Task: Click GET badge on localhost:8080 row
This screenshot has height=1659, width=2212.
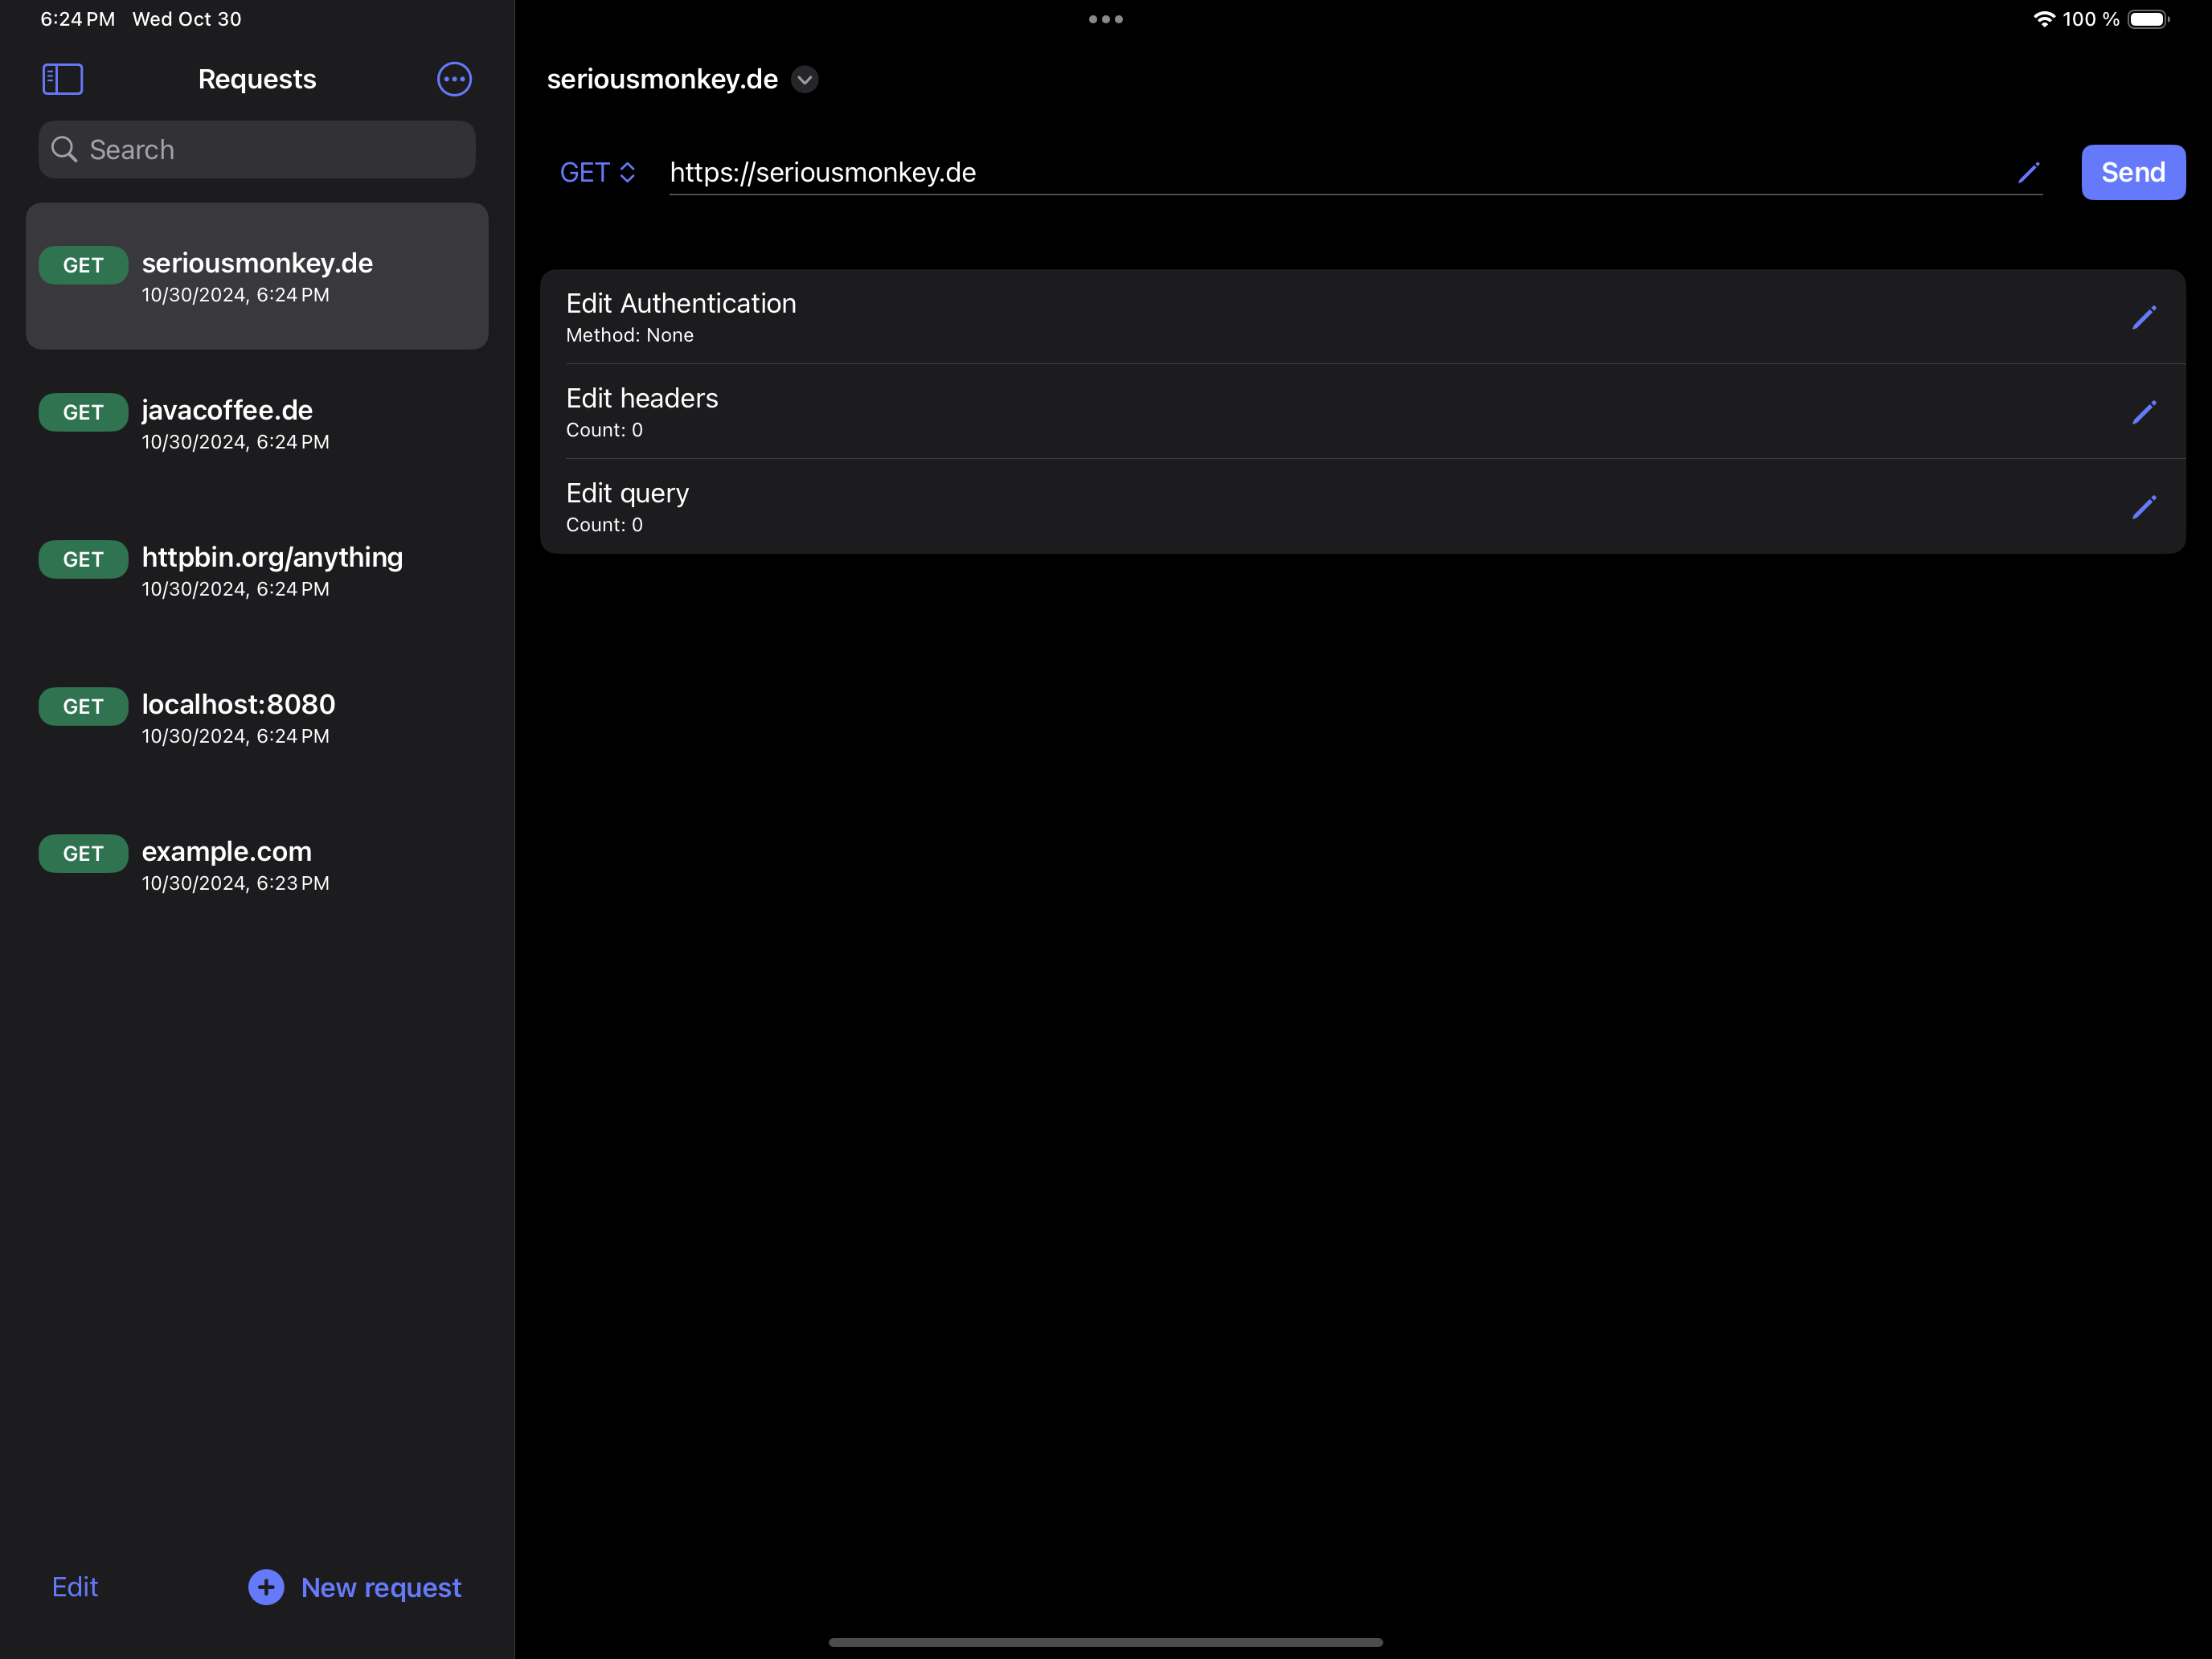Action: 83,706
